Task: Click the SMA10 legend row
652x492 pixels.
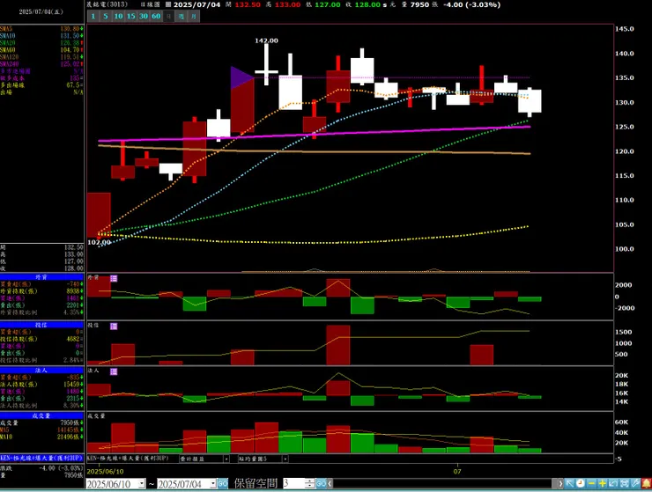Action: point(41,36)
